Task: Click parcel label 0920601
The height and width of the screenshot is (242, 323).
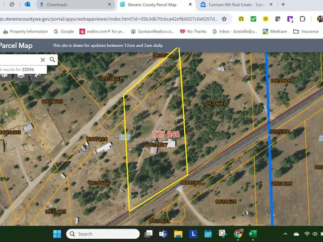Action: pyautogui.click(x=111, y=79)
